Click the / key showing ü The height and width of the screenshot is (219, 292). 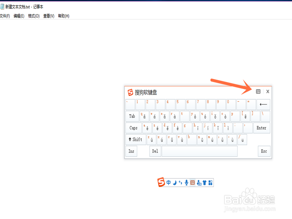click(x=242, y=139)
